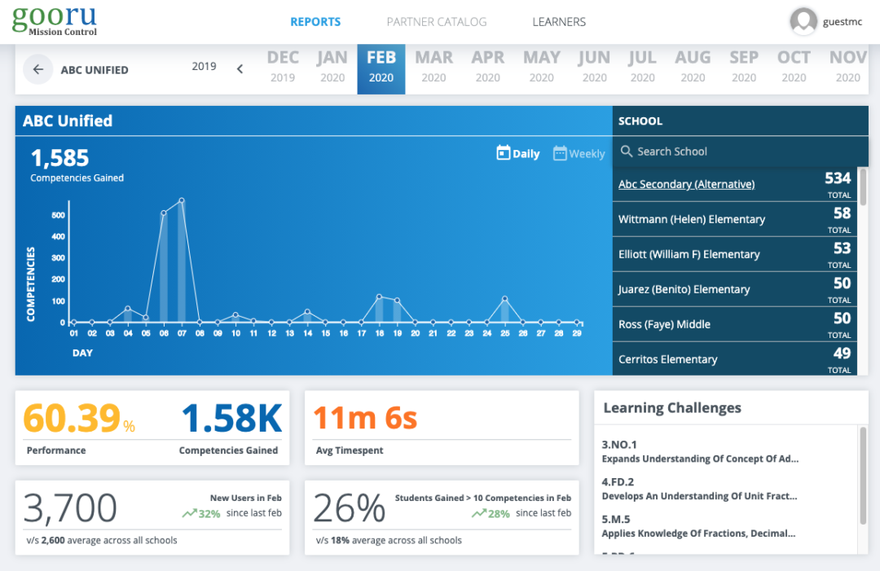Click the back arrow beside ABC UNIFIED
Image resolution: width=880 pixels, height=571 pixels.
pos(37,69)
